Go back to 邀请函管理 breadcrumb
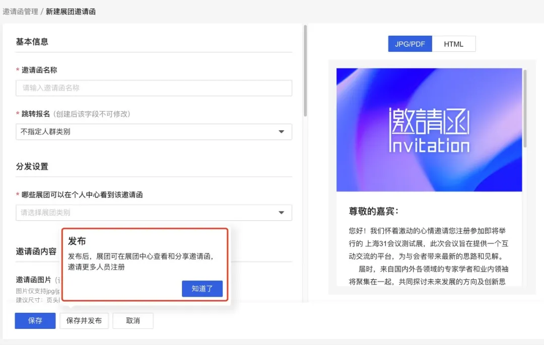Image resolution: width=544 pixels, height=345 pixels. click(20, 12)
